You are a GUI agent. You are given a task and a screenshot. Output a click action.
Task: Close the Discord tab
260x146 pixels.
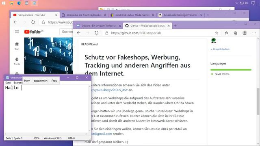point(120,26)
